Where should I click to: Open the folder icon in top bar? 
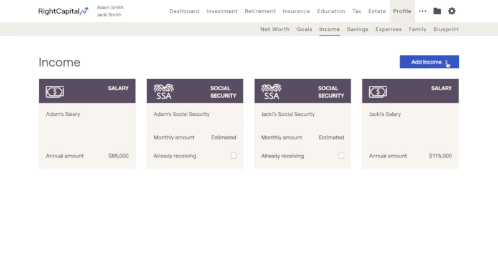(x=437, y=11)
